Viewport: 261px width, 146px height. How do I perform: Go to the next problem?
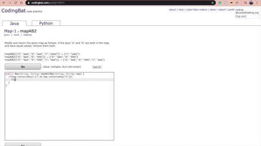(16, 35)
